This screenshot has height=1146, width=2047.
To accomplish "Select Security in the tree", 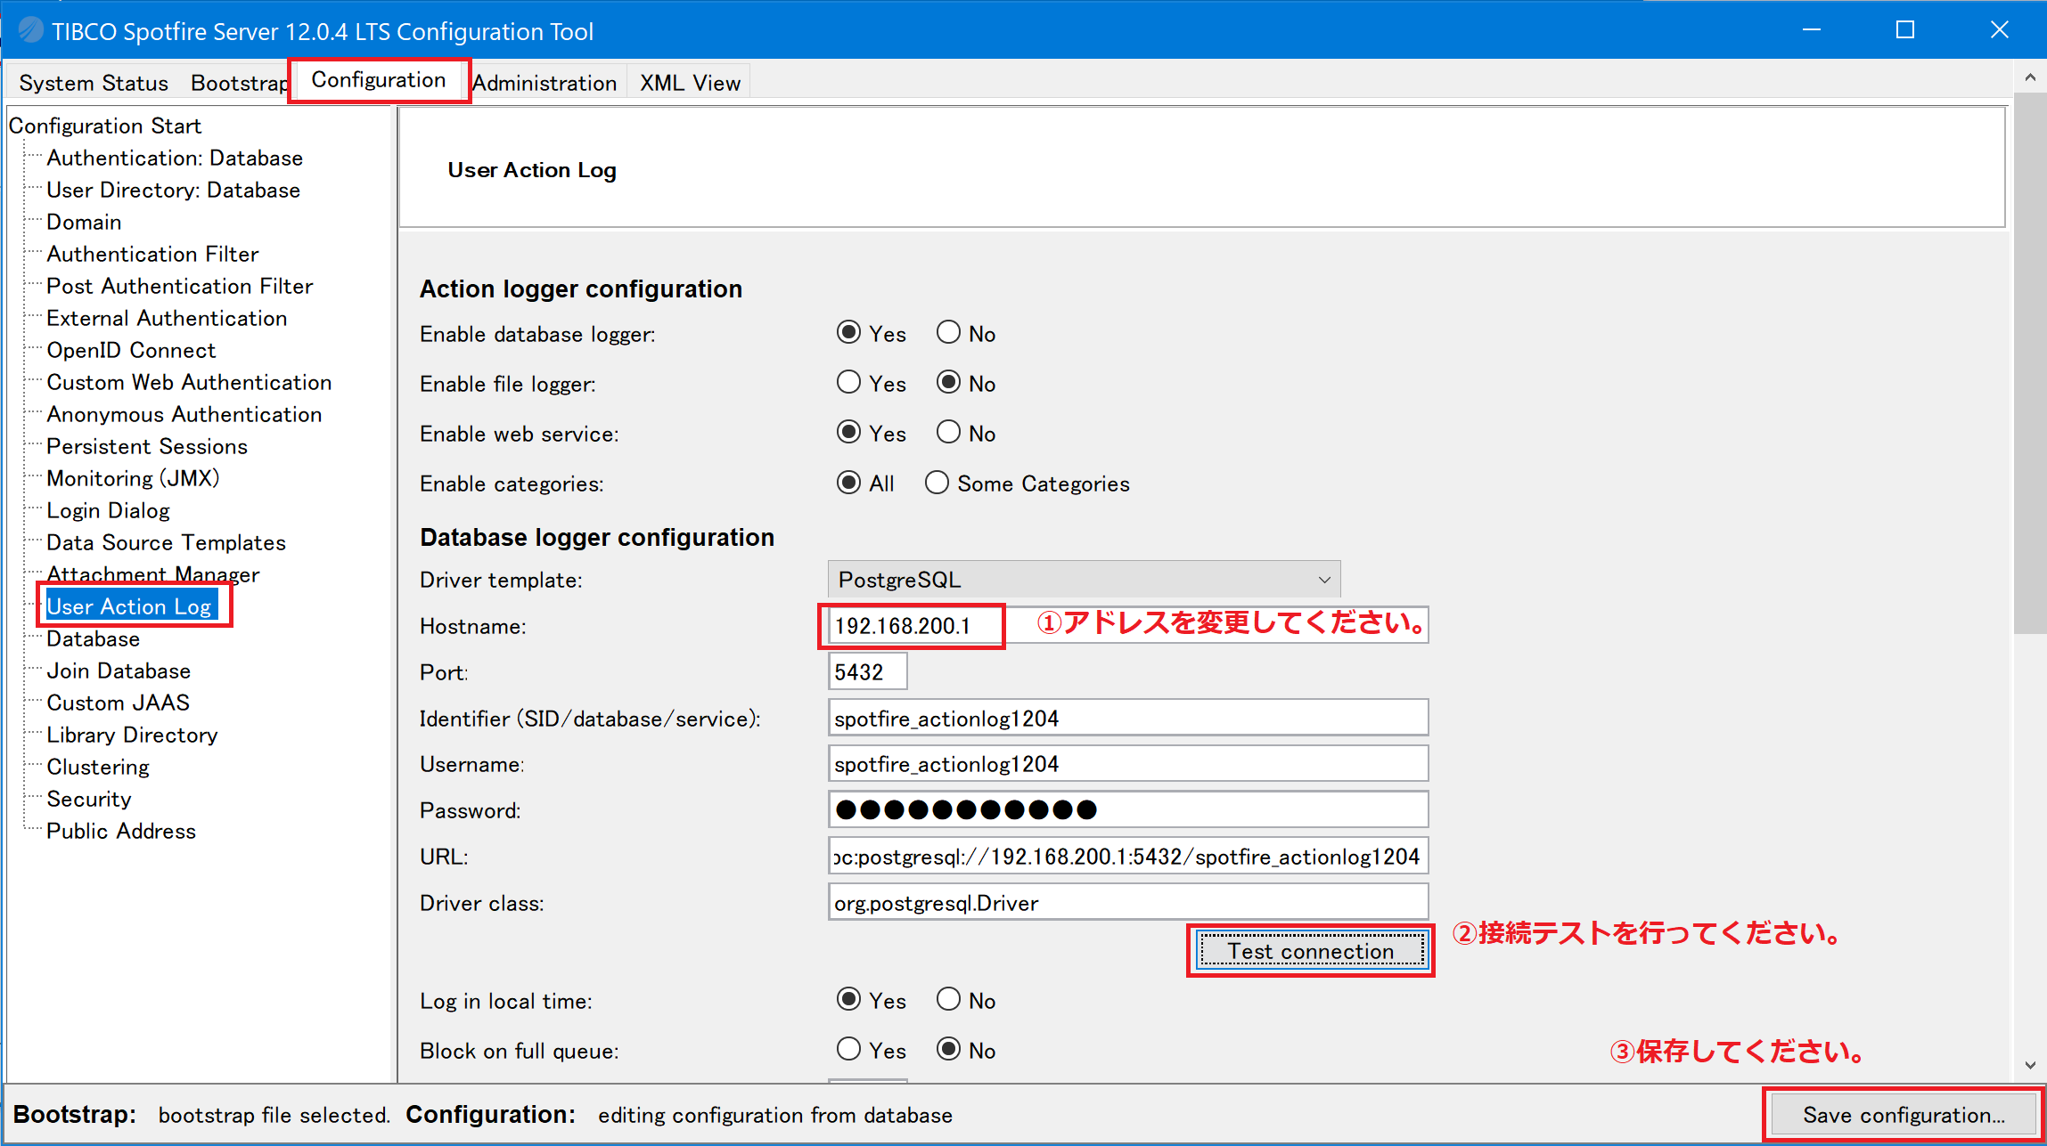I will click(88, 799).
